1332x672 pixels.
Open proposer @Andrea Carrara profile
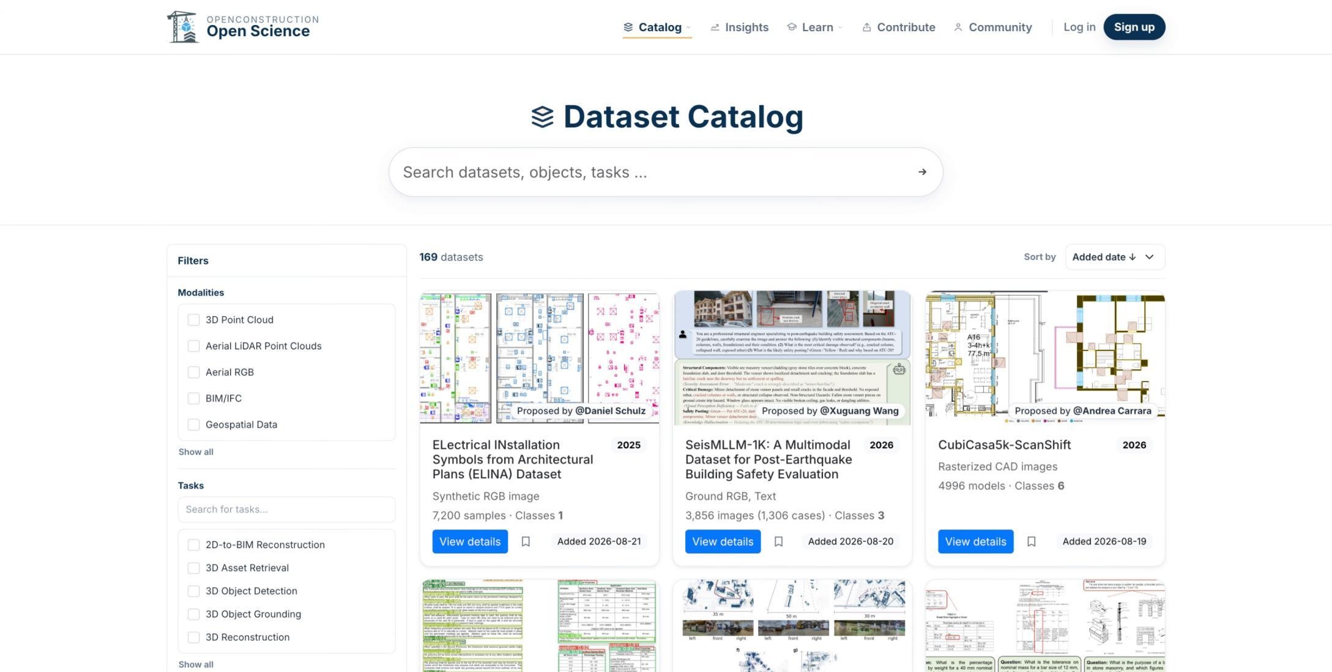coord(1112,411)
